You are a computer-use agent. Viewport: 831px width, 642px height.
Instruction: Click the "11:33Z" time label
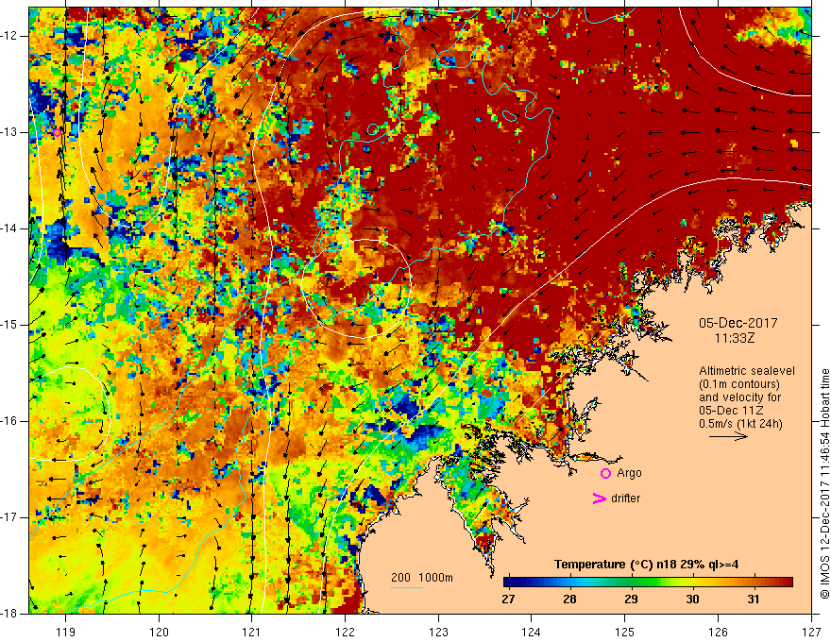734,338
